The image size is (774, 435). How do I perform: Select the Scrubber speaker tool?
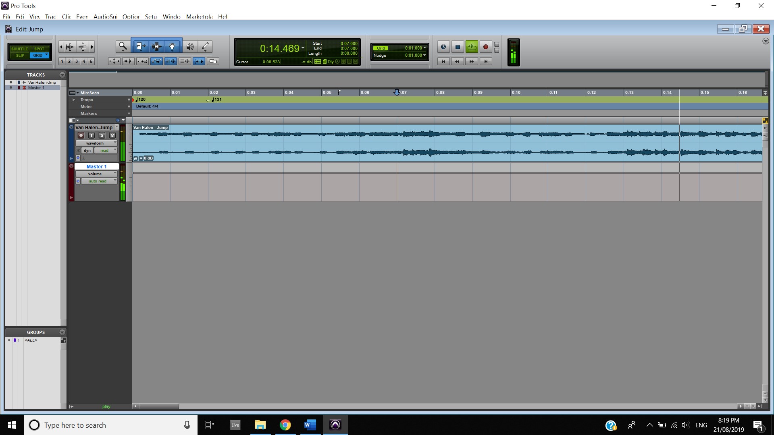(x=189, y=47)
